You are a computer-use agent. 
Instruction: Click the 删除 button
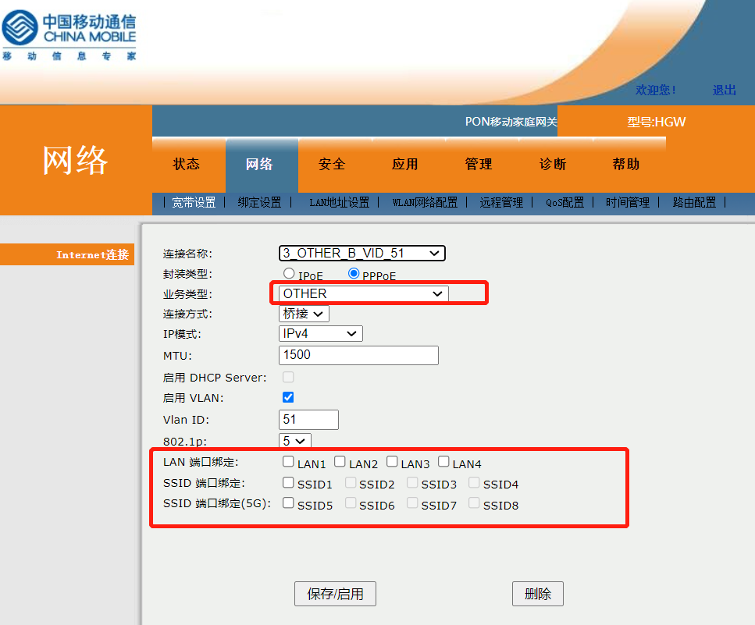[x=538, y=594]
